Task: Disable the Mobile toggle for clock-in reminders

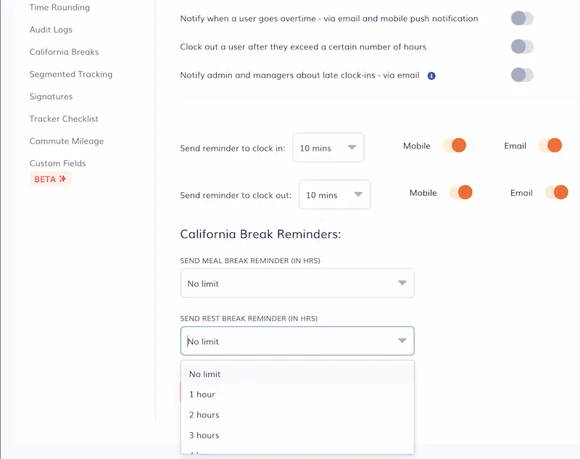Action: [457, 145]
